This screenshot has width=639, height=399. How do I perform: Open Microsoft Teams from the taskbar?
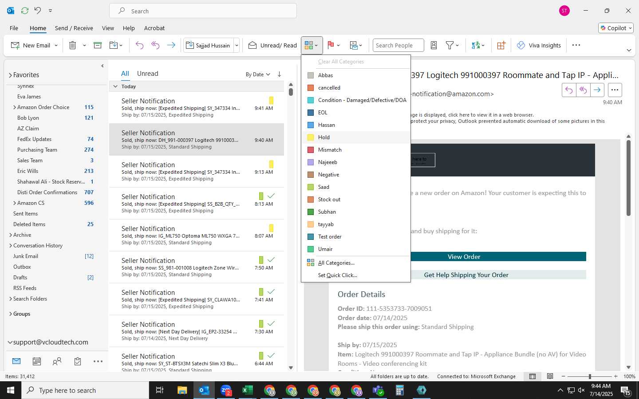point(378,390)
